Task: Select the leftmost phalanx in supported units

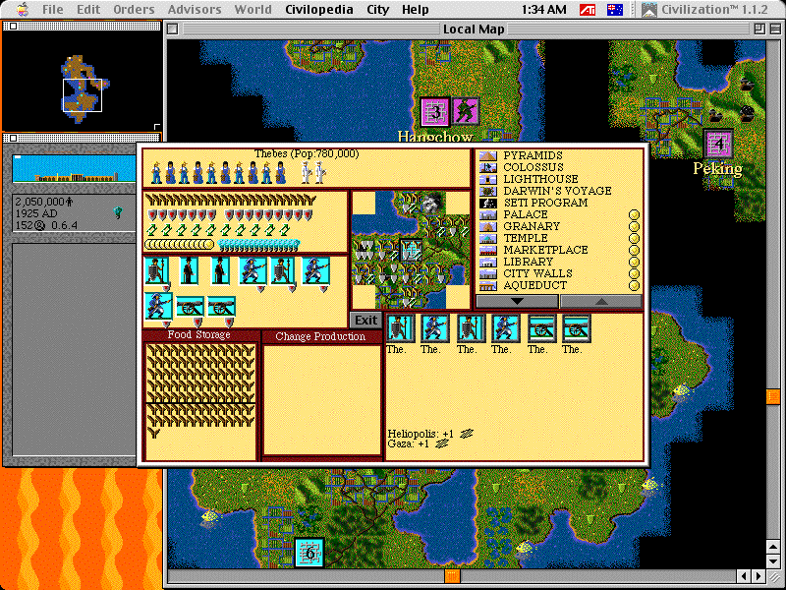Action: [157, 271]
